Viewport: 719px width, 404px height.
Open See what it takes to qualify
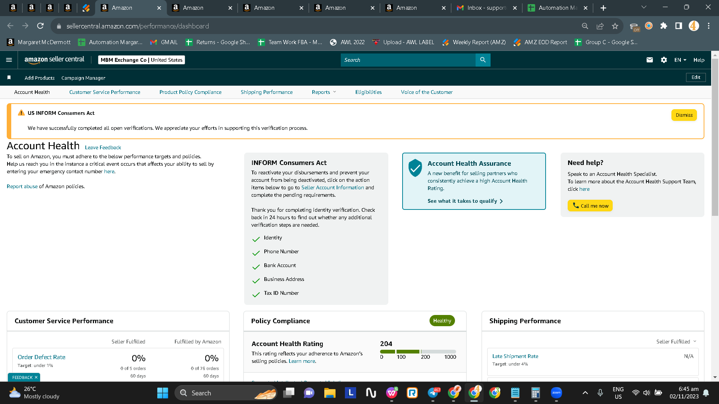[465, 201]
